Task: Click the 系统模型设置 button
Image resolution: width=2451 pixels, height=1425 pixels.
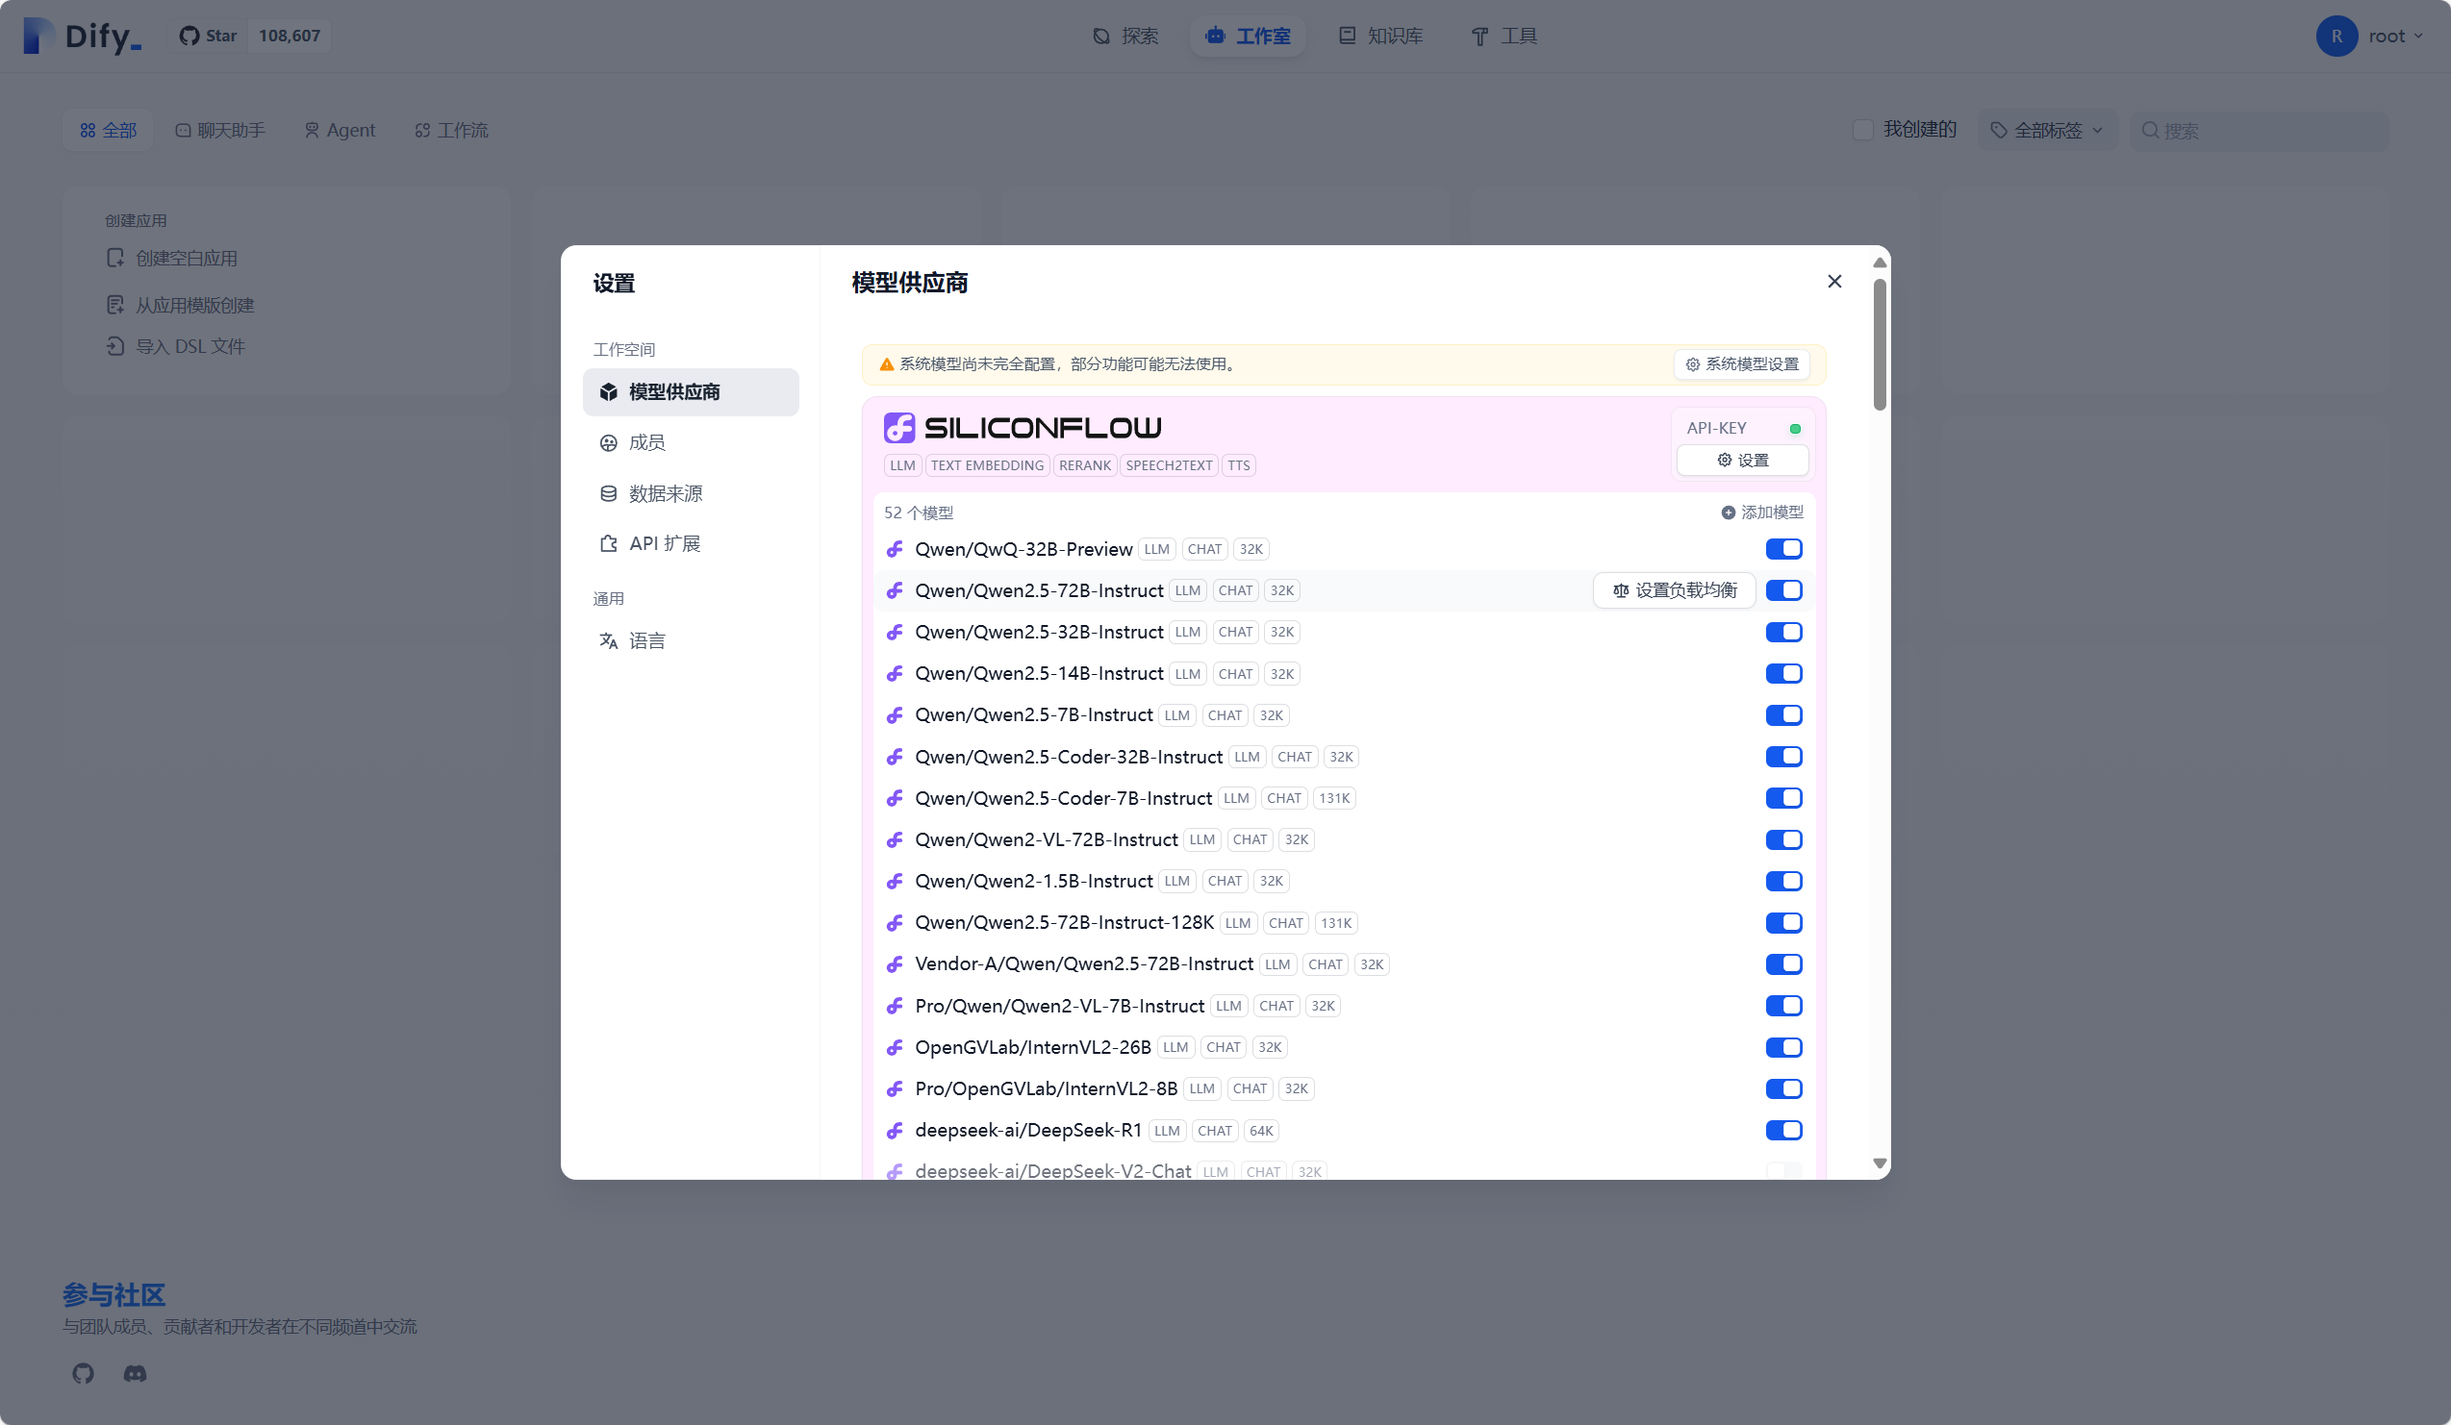Action: click(1742, 363)
